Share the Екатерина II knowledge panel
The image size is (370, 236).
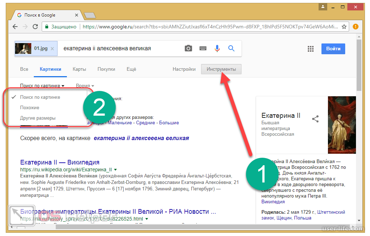(x=315, y=119)
